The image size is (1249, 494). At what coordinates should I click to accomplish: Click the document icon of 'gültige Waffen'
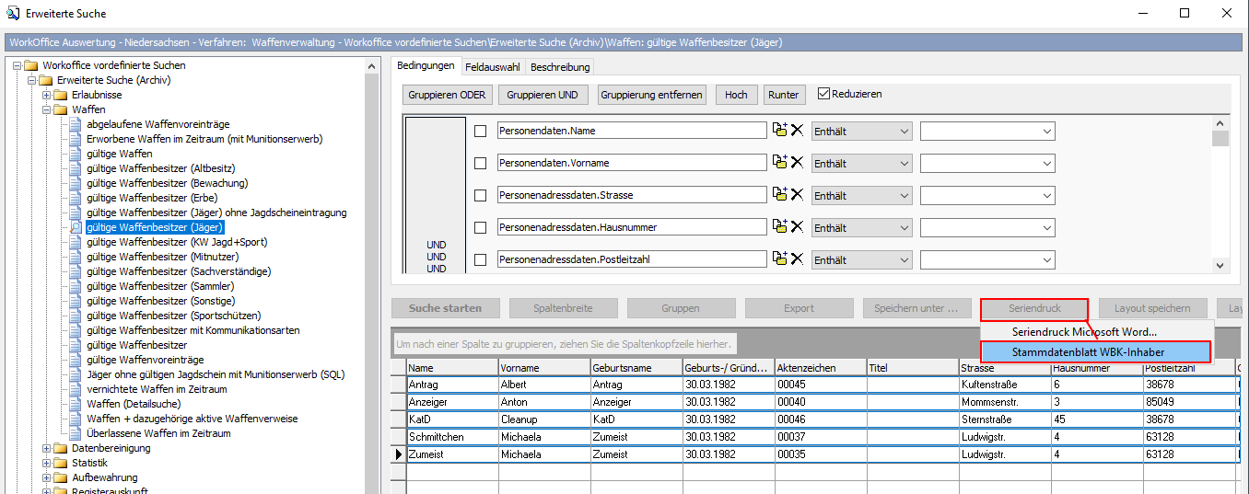76,154
